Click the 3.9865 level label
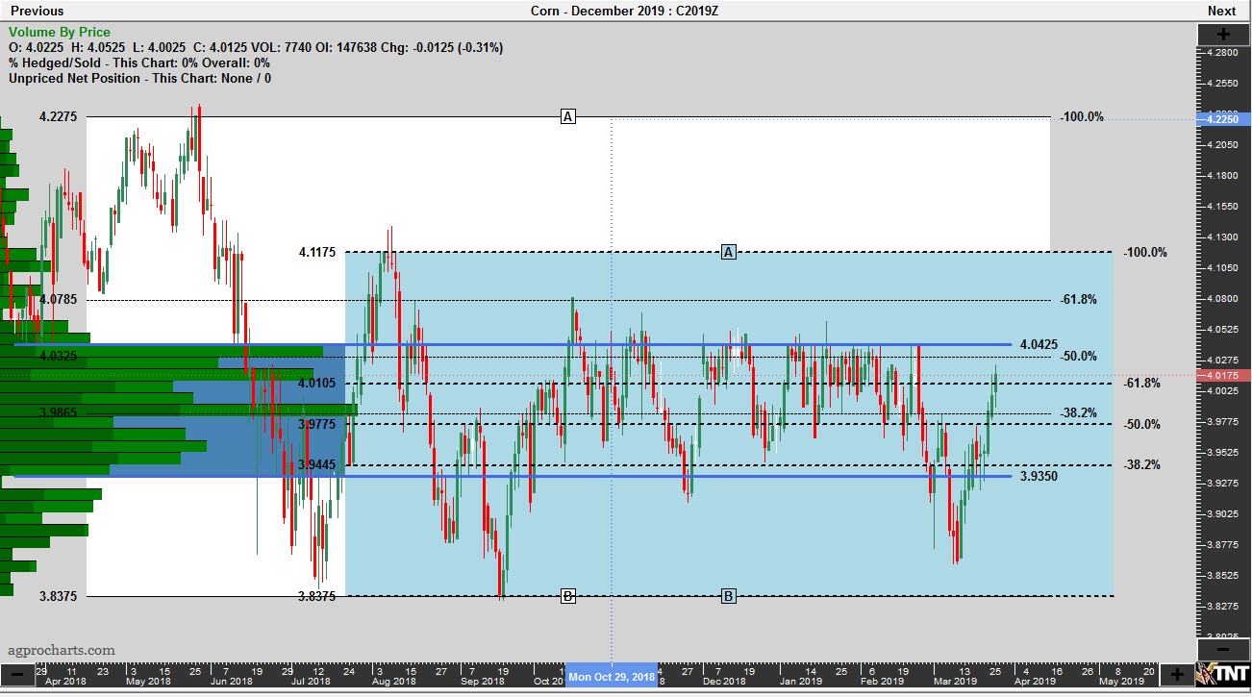Screen dimensions: 1252x697 (x=58, y=411)
